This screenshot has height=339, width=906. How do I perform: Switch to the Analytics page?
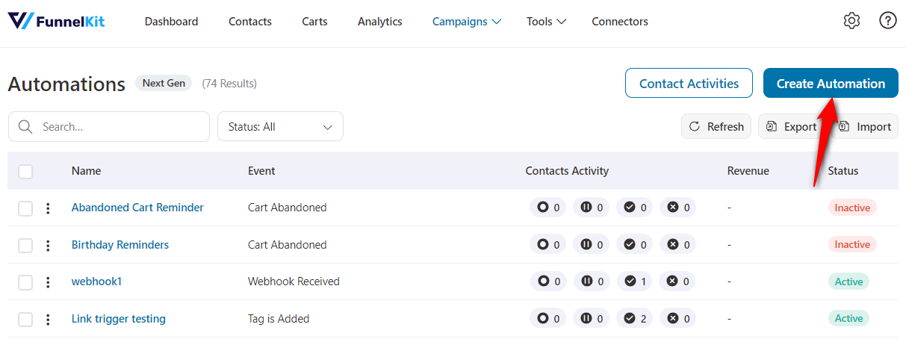click(x=379, y=22)
